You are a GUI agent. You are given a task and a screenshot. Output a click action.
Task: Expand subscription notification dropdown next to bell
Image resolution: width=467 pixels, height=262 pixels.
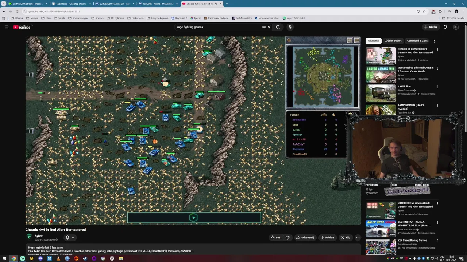[73, 238]
